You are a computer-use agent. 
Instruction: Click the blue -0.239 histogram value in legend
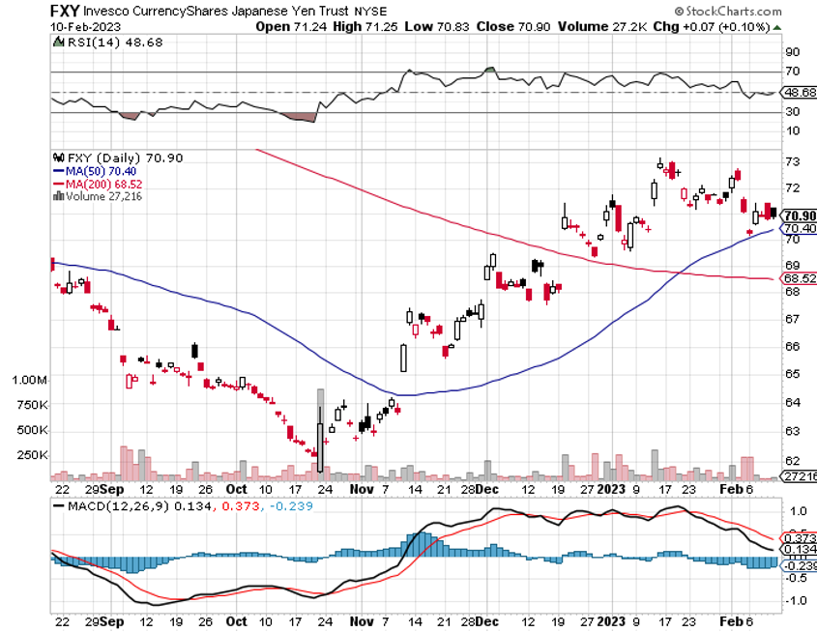click(x=291, y=506)
